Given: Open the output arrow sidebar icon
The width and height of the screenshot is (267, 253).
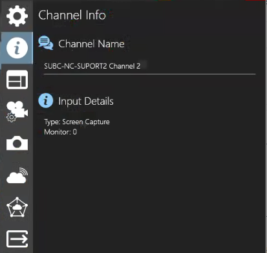Looking at the screenshot, I should [17, 239].
